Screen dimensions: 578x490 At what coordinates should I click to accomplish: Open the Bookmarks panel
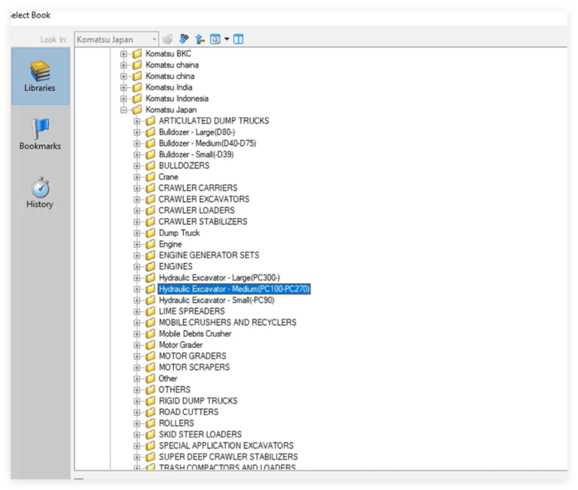[40, 135]
